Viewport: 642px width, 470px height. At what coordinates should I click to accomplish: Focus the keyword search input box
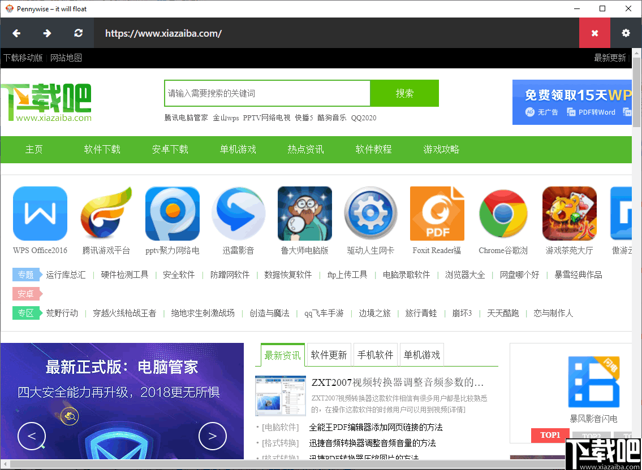268,93
